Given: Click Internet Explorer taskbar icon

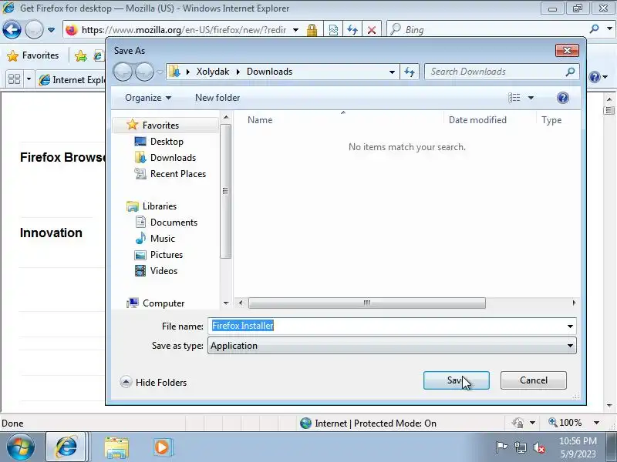Looking at the screenshot, I should pyautogui.click(x=66, y=447).
